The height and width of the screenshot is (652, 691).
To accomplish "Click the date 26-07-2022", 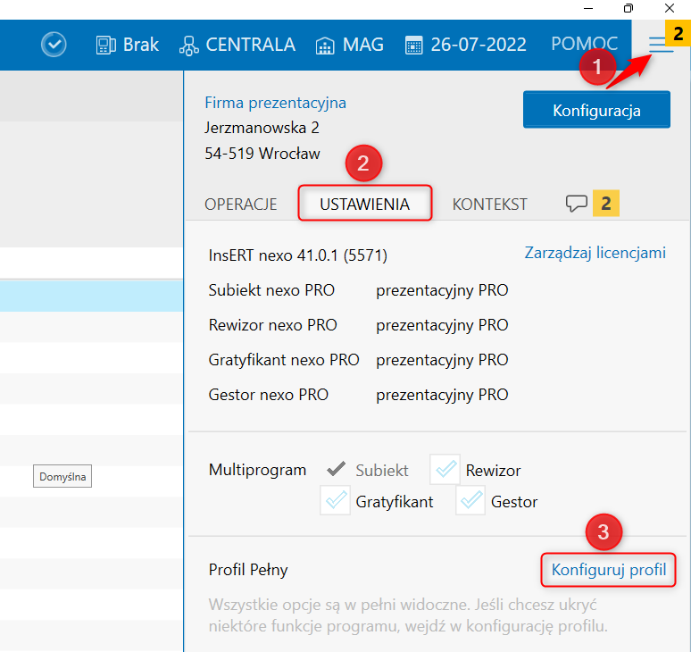I will [x=479, y=45].
